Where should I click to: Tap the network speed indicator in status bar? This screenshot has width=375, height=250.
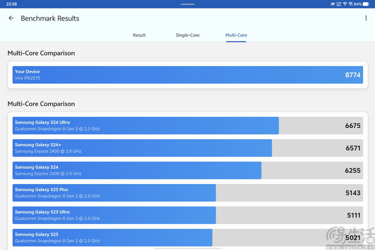click(338, 4)
